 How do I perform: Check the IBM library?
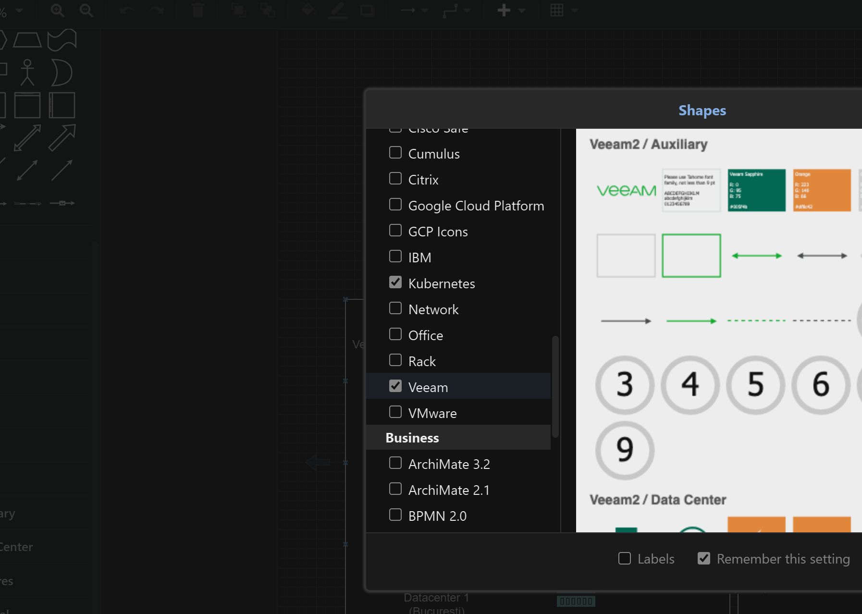(395, 257)
